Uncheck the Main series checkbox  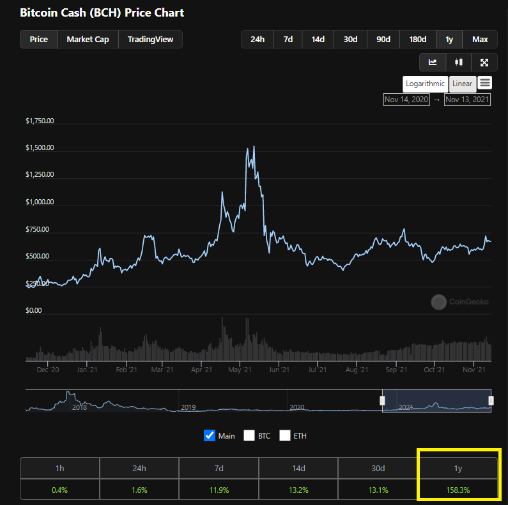[210, 435]
